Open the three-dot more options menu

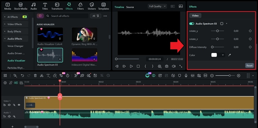click(105, 16)
